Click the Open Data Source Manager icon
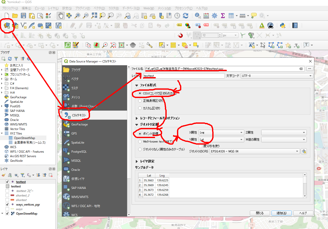Viewport: 328px width, 229px height. point(7,25)
